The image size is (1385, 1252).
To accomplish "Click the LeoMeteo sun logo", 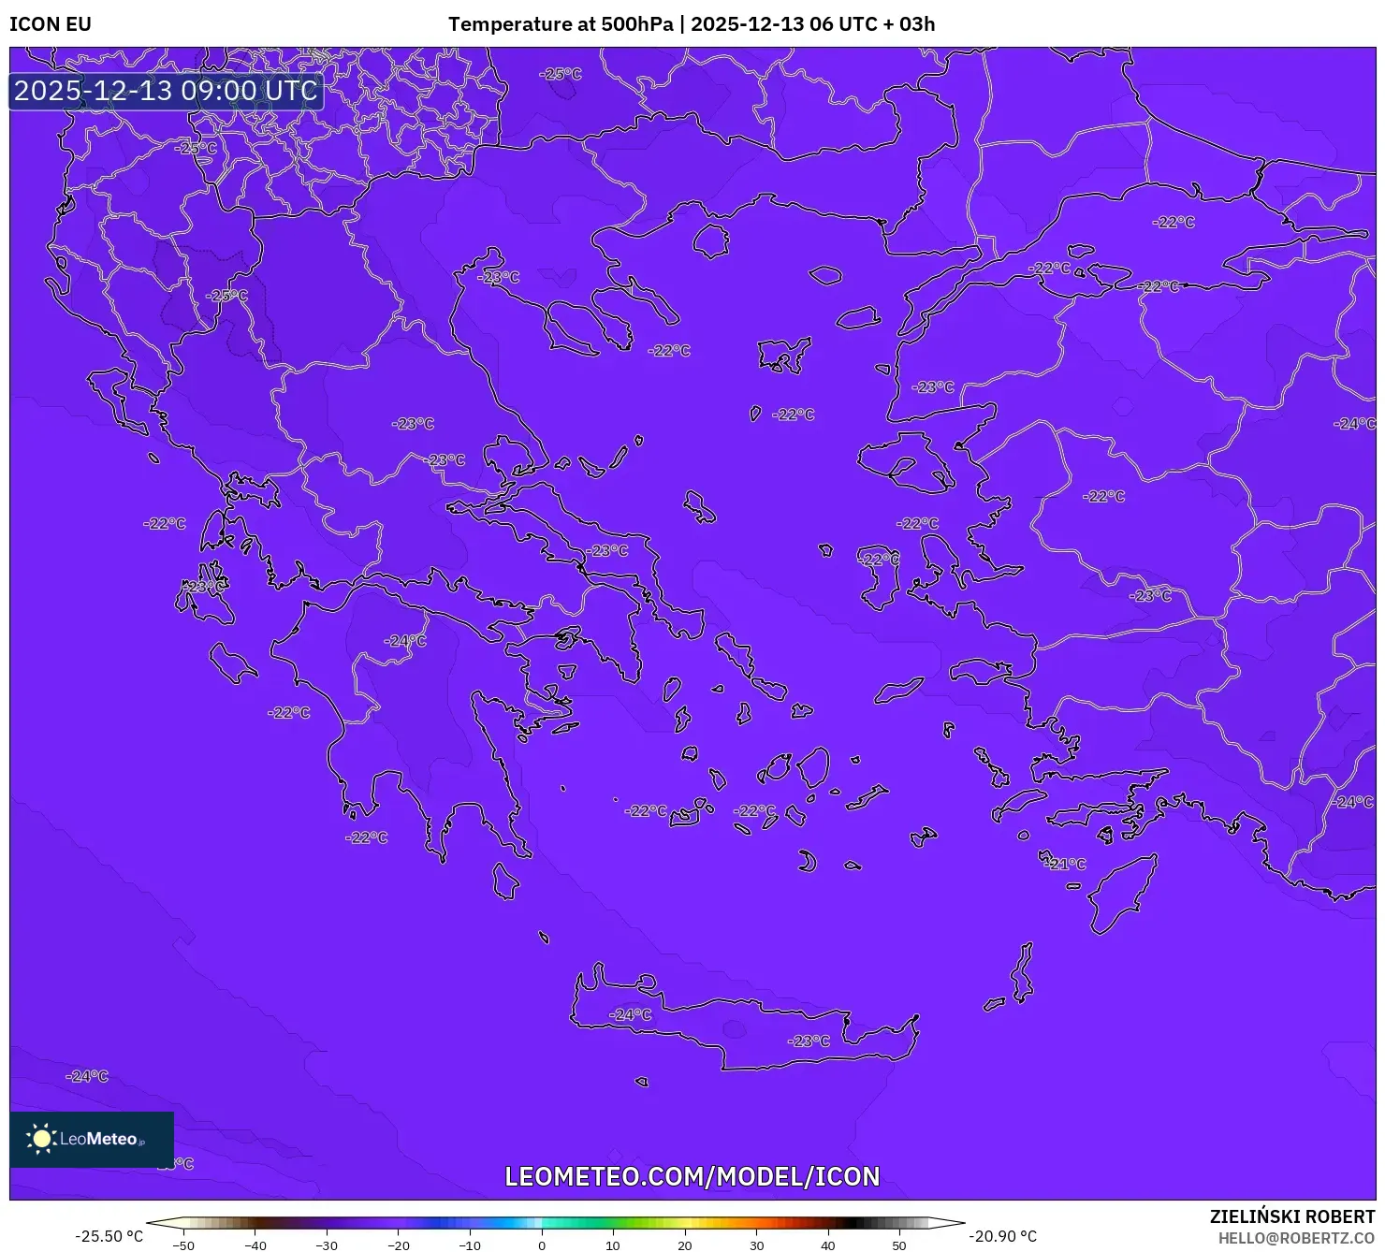I will [41, 1139].
